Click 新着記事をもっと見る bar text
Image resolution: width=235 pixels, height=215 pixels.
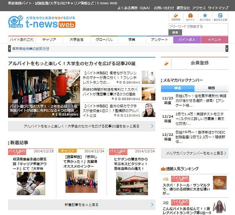coord(82,205)
